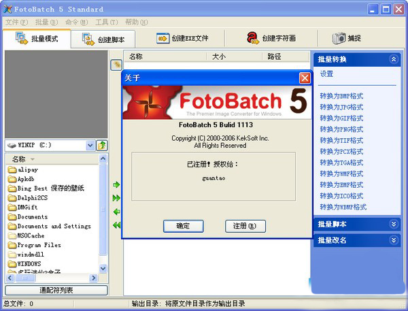Click 转换为EMF格式 link
Viewport: 408px width, 311px height.
[341, 185]
